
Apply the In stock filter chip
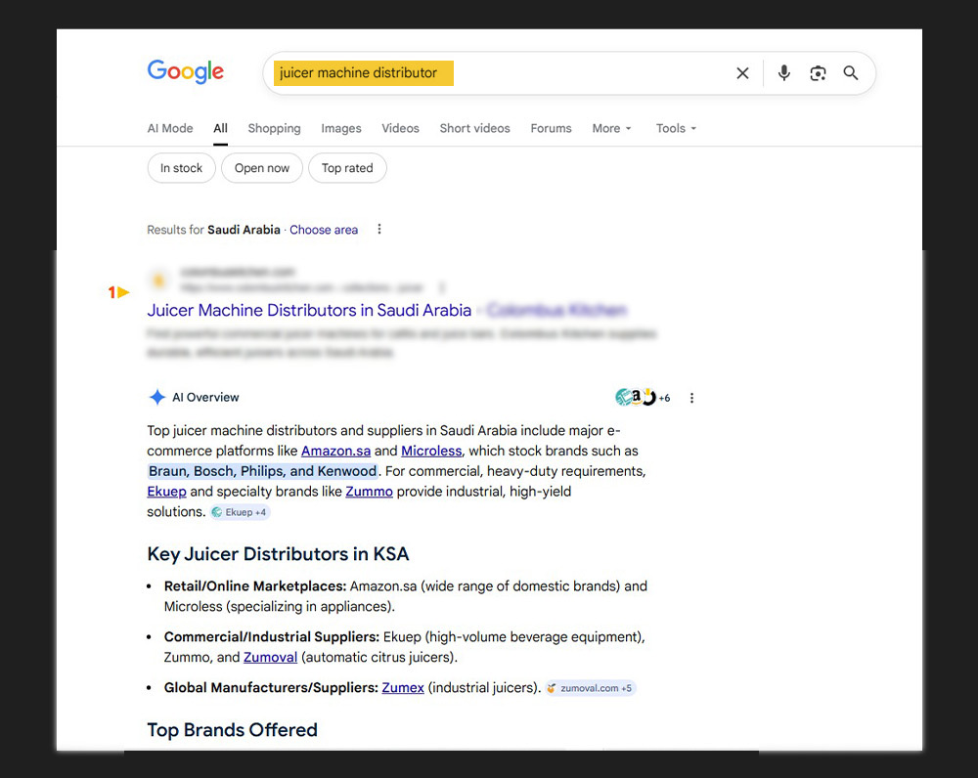[x=182, y=168]
